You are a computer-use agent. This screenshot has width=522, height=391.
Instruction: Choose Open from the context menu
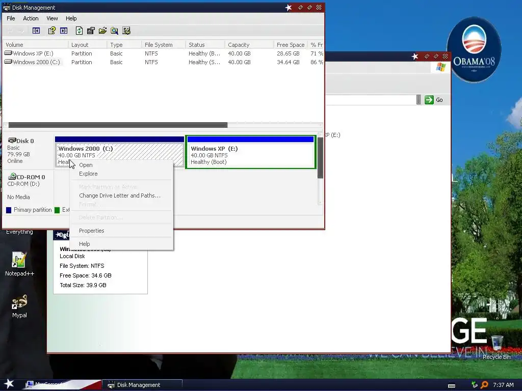[x=121, y=165]
